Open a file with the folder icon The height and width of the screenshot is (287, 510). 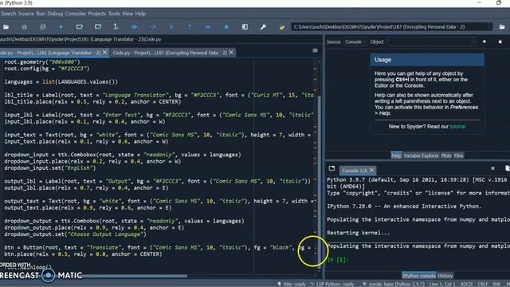coord(6,27)
